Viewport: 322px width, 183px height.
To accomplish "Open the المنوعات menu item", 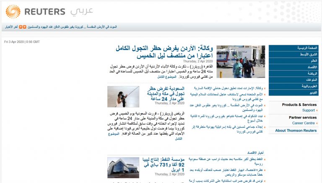I will pyautogui.click(x=293, y=80).
